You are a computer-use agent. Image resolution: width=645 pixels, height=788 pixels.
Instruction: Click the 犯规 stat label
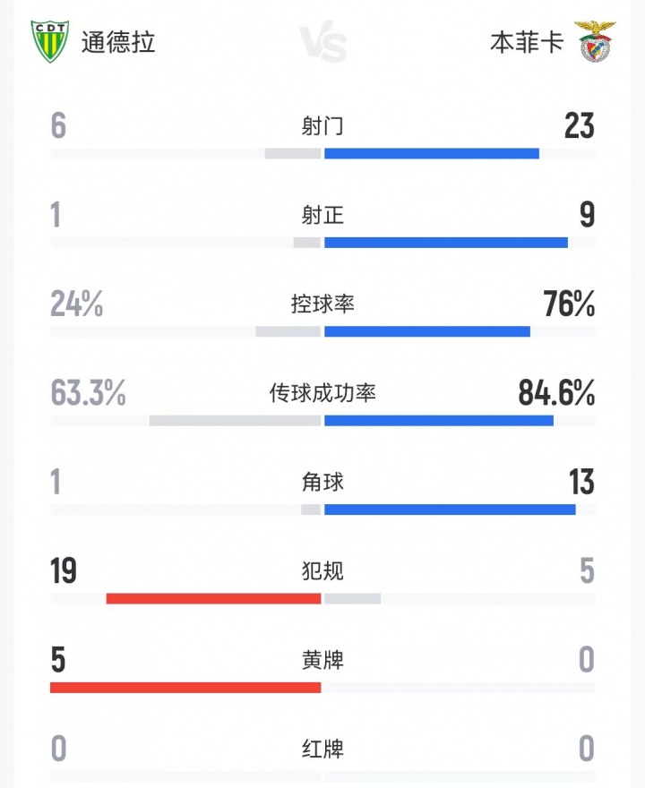coord(322,571)
